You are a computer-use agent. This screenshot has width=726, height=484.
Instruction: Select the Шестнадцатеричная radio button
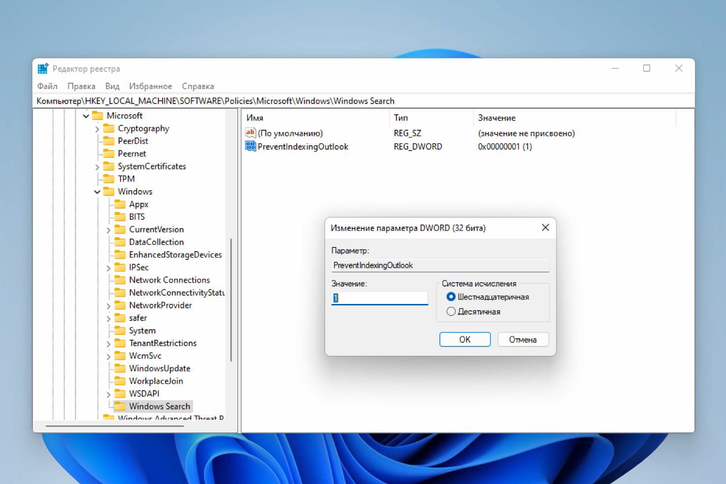click(x=451, y=297)
